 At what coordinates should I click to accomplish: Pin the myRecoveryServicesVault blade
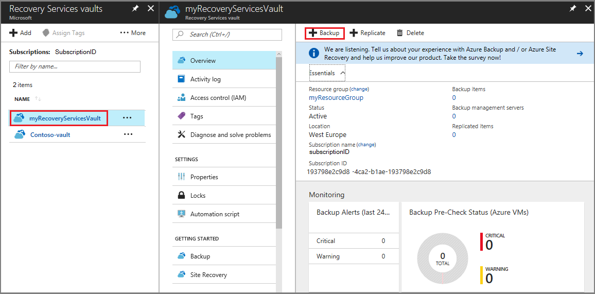tap(573, 9)
